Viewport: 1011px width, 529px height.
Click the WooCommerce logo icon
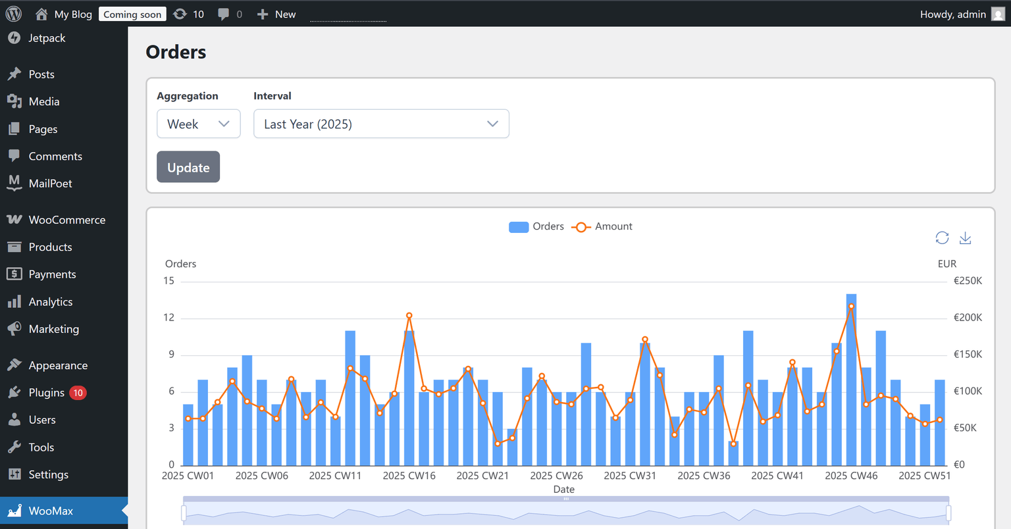coord(14,220)
